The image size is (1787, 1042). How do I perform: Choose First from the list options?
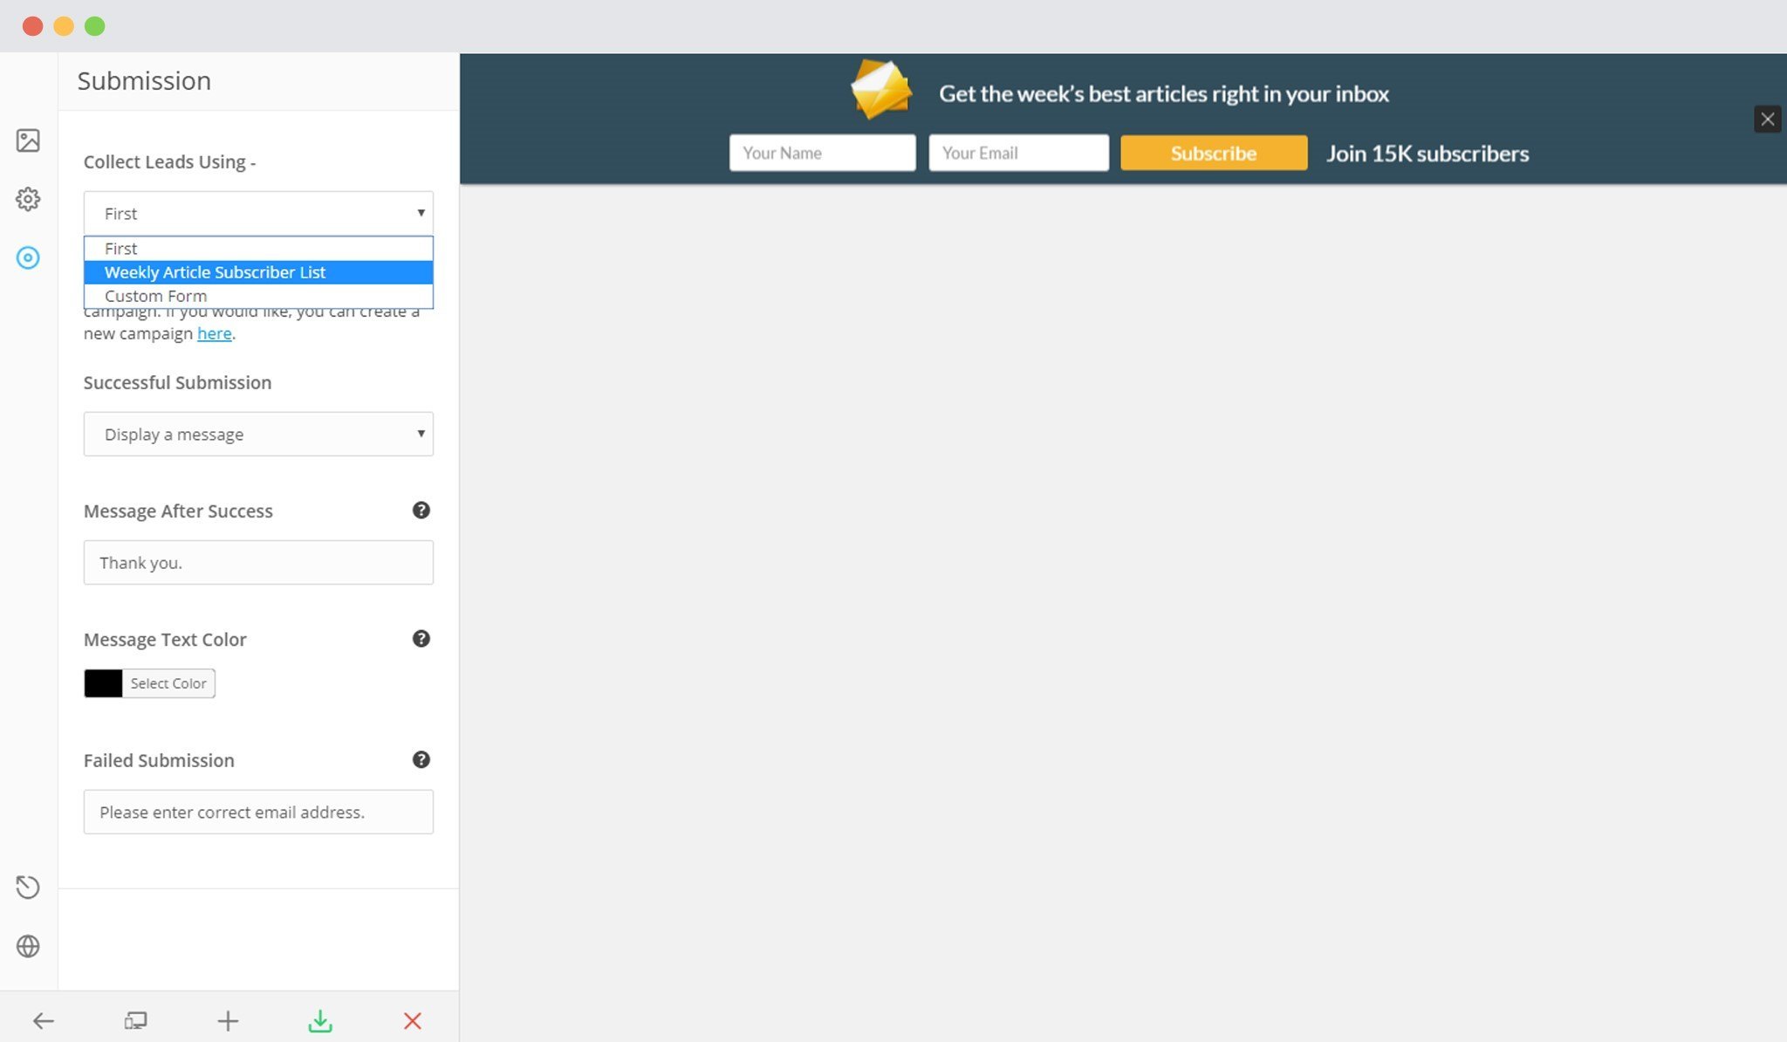tap(258, 249)
